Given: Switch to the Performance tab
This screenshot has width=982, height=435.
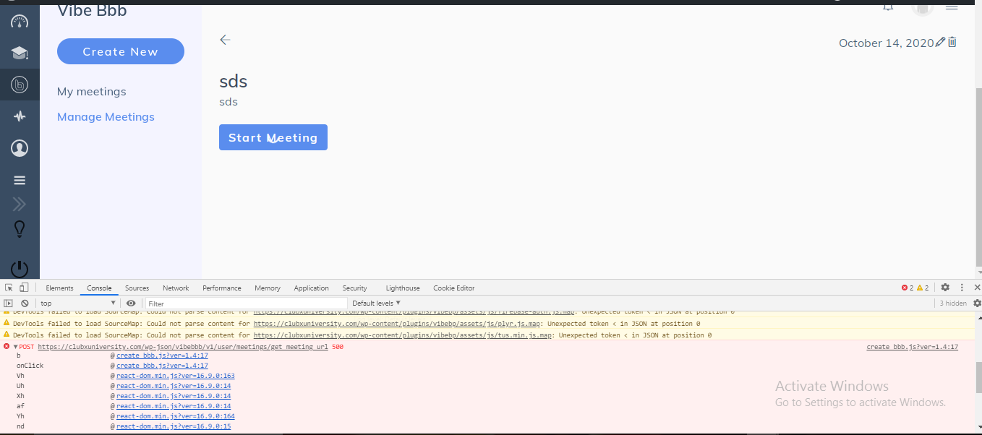Looking at the screenshot, I should [x=222, y=288].
